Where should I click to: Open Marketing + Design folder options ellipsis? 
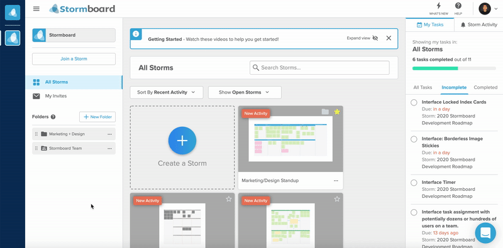109,134
